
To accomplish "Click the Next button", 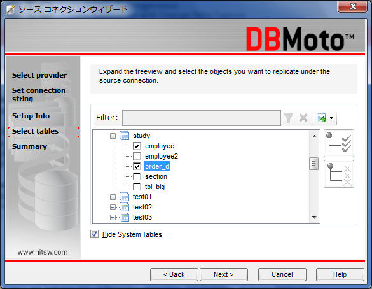I will tap(224, 275).
